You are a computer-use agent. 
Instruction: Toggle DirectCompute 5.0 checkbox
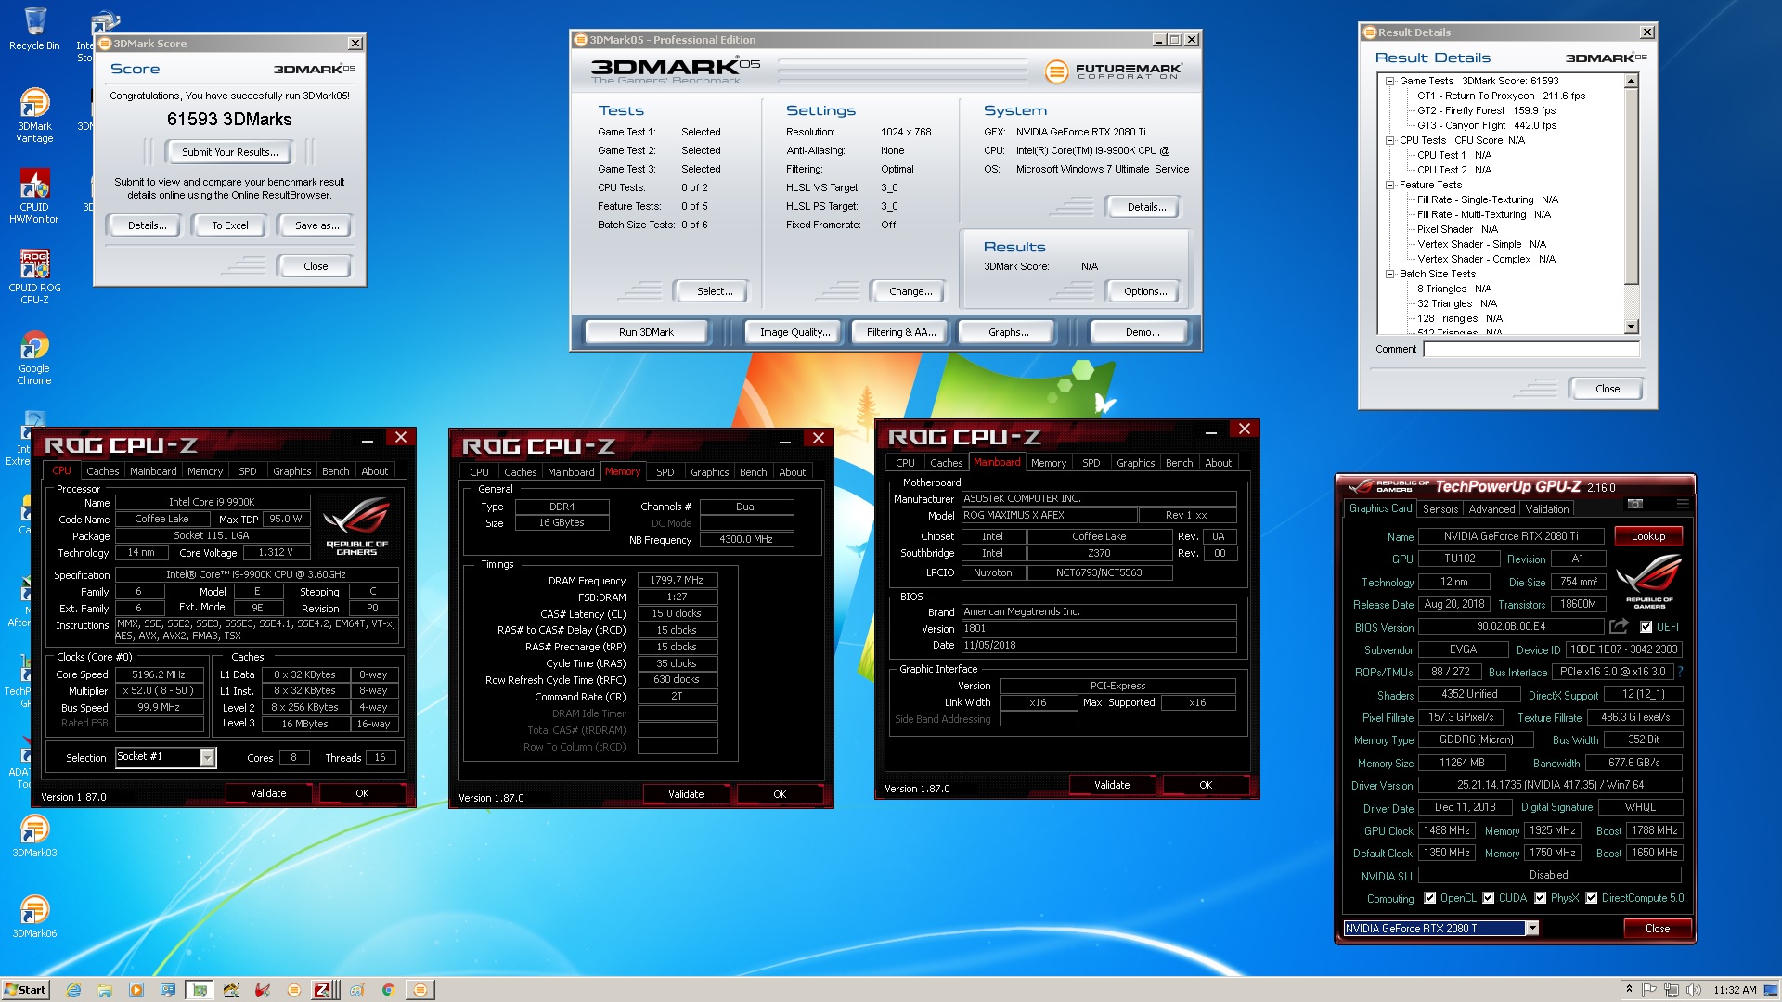[x=1592, y=898]
